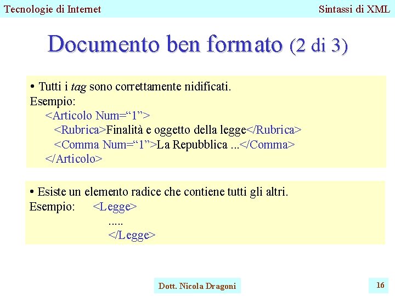Click the 'Esempio:' label next to the Legge tag
The height and width of the screenshot is (296, 395).
point(52,207)
